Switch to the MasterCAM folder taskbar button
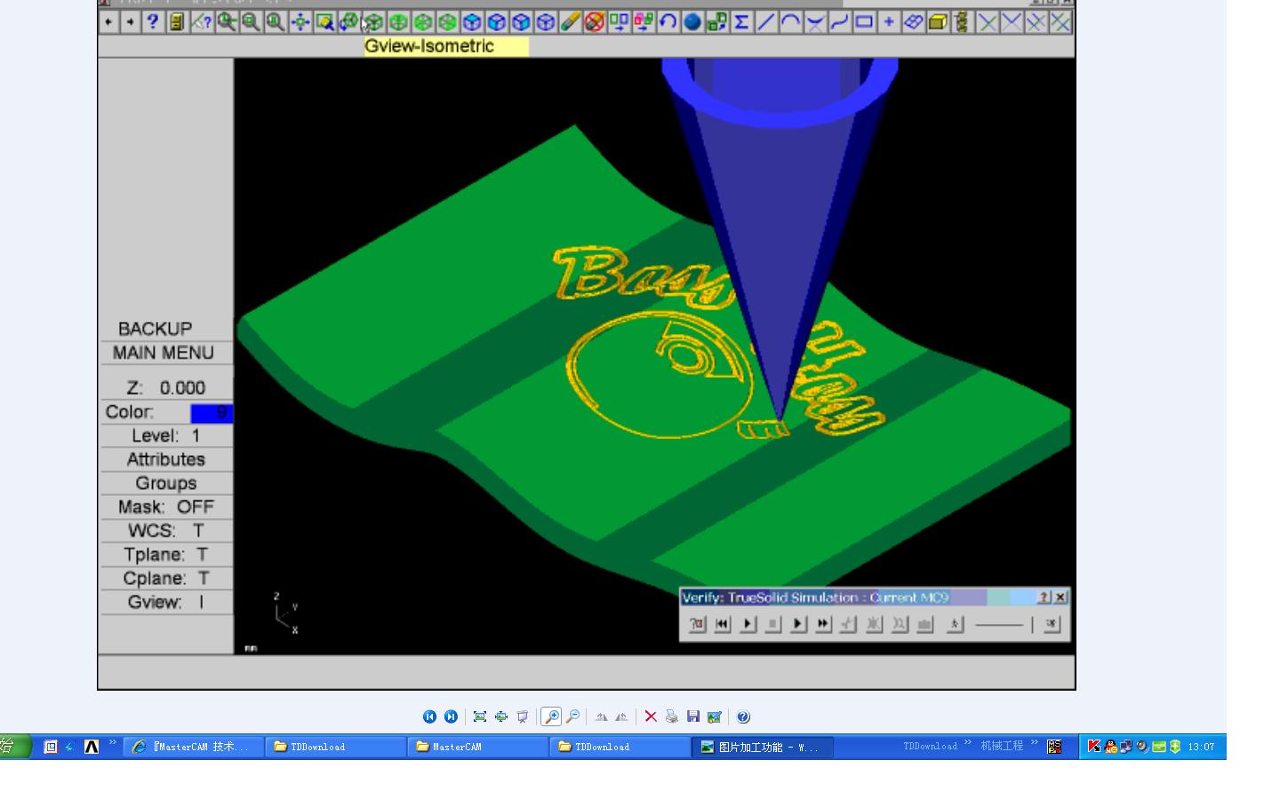 click(x=478, y=747)
